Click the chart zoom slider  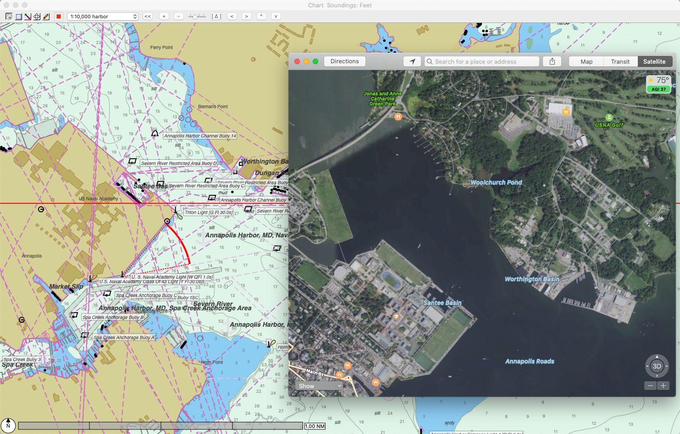tap(197, 16)
